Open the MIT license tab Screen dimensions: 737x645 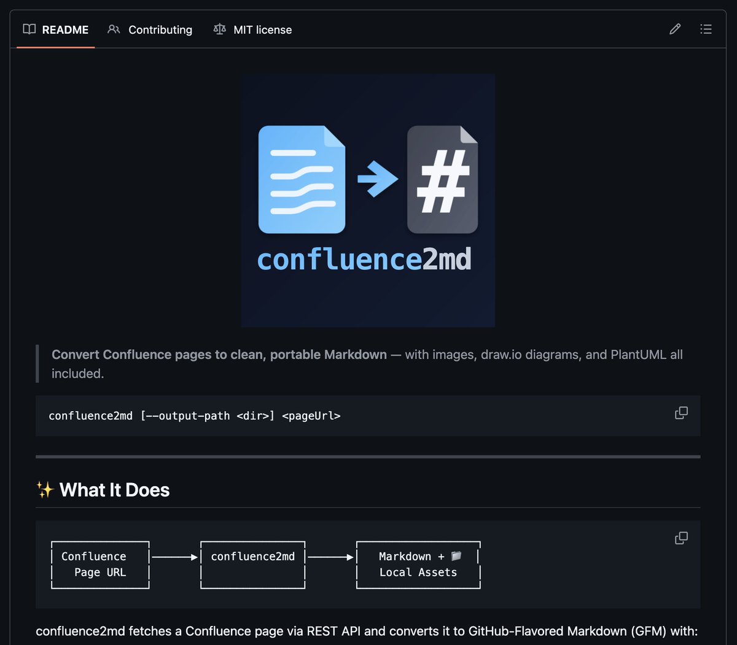(x=252, y=29)
